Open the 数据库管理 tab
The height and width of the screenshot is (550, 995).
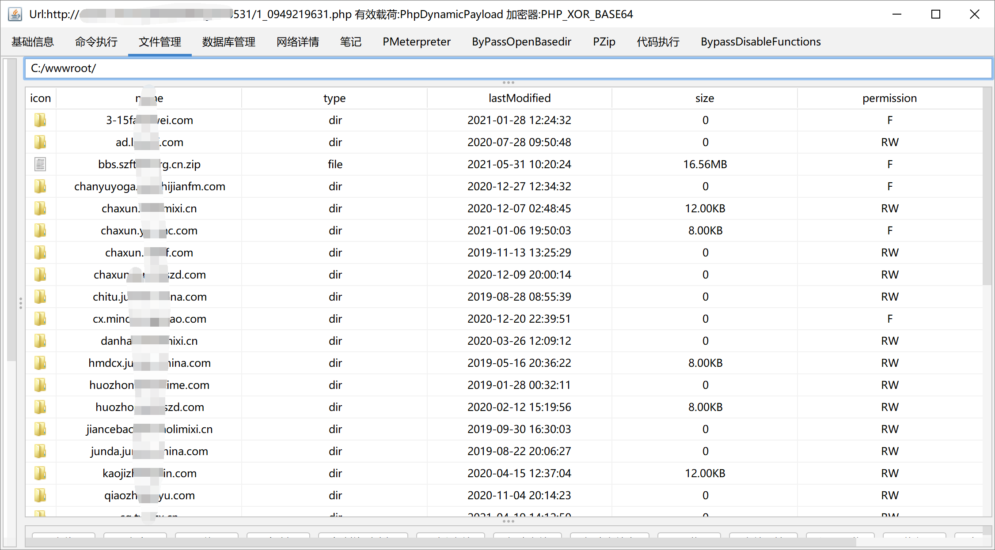[x=229, y=42]
